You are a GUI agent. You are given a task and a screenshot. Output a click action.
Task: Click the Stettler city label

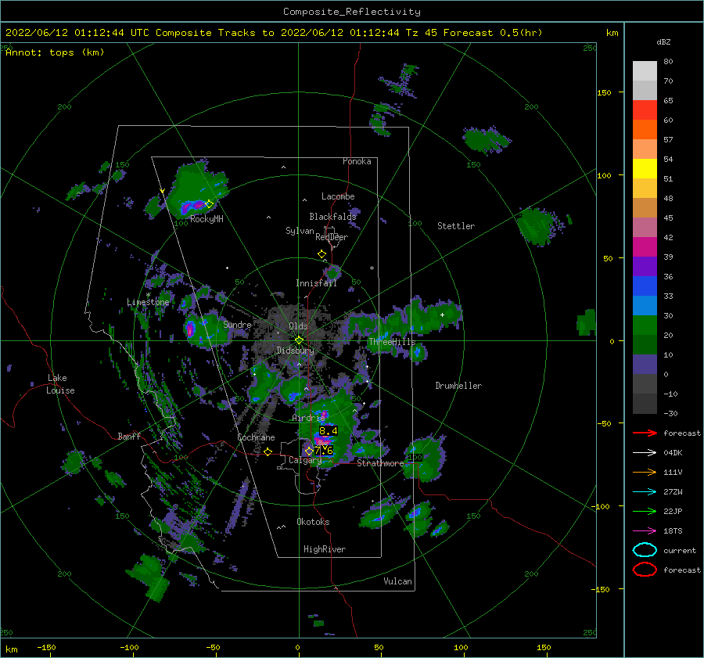point(456,226)
